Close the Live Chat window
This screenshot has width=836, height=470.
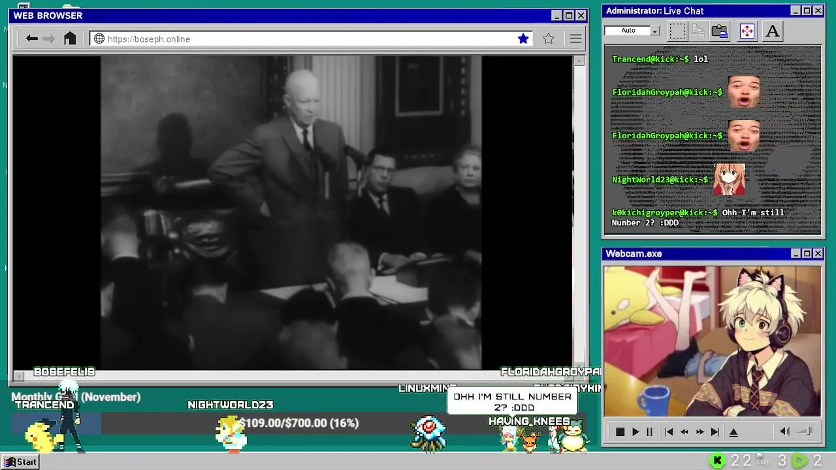click(818, 10)
